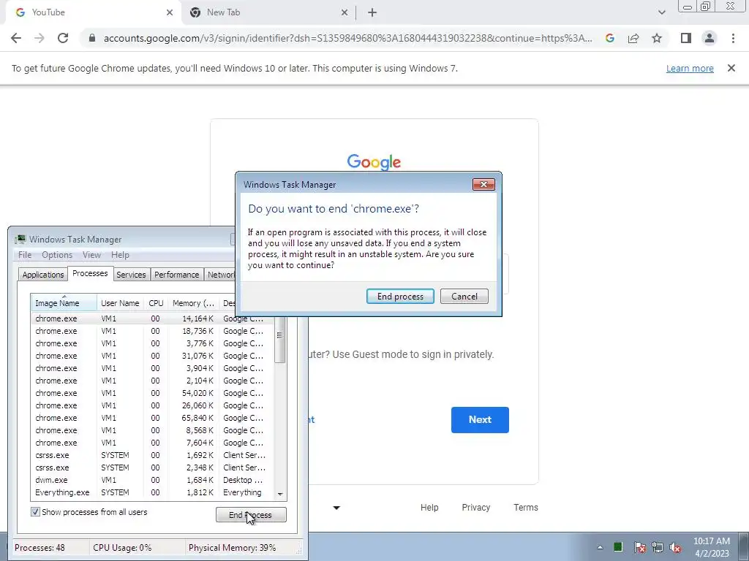This screenshot has height=561, width=749.
Task: Open Action Center flag tray icon
Action: (x=639, y=547)
